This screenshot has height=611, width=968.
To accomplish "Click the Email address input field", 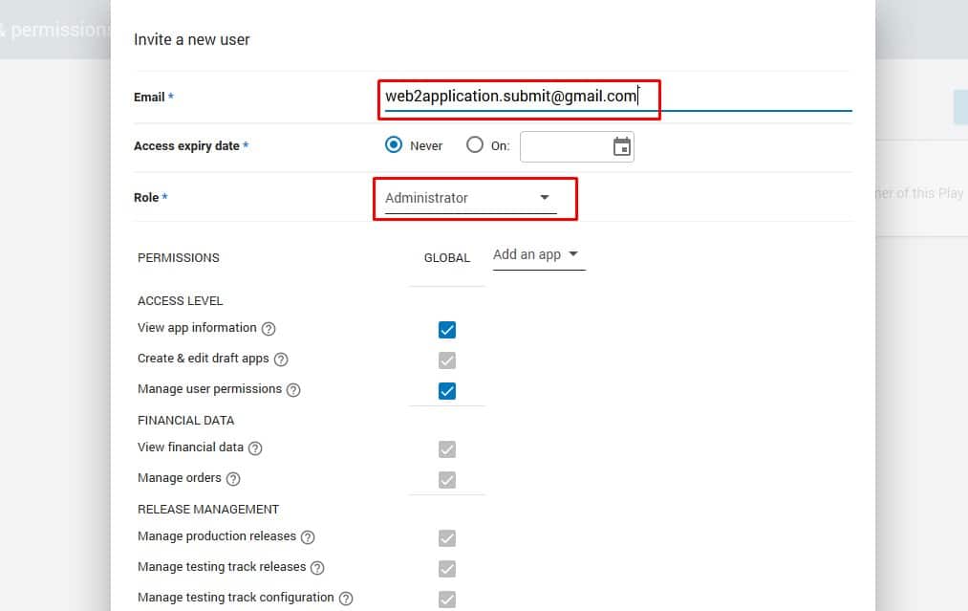I will coord(612,97).
